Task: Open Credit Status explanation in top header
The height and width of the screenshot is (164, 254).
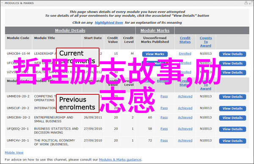Action: [x=185, y=40]
